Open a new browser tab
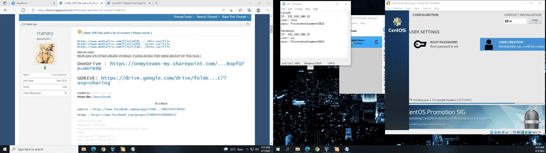Screen dimensions: 546x153 (x=156, y=3)
